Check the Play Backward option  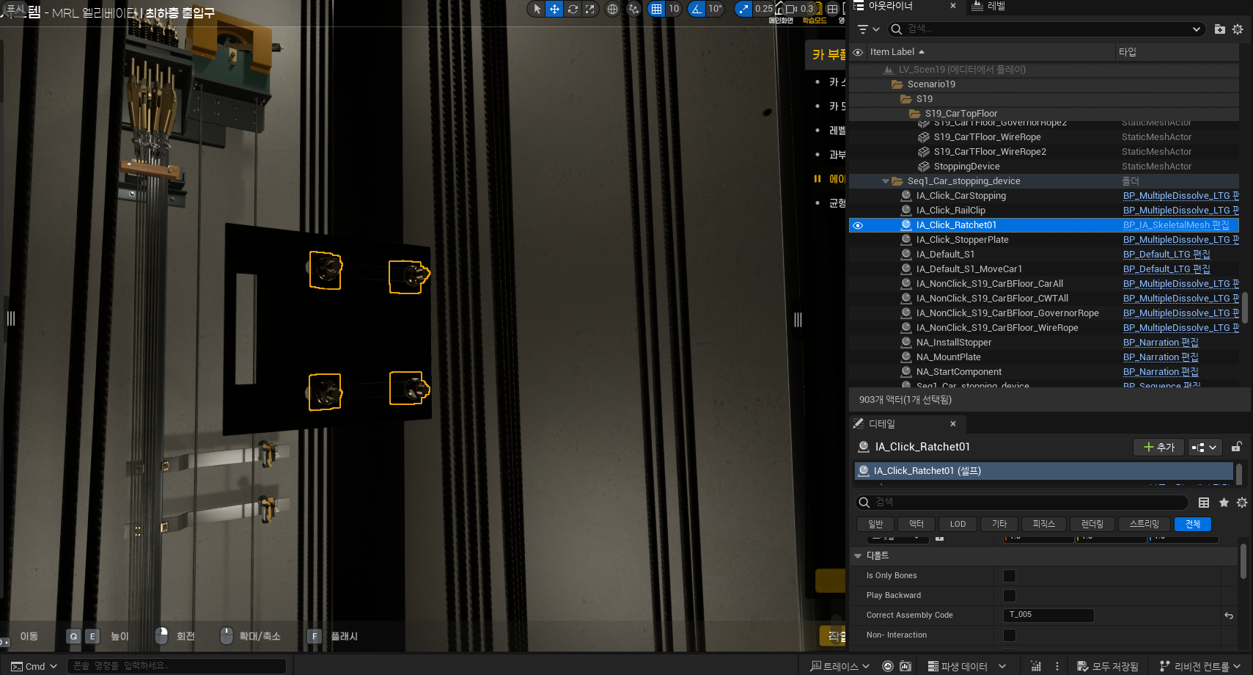1010,596
